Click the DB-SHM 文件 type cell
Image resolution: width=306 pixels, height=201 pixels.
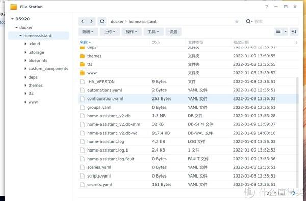tap(200, 124)
